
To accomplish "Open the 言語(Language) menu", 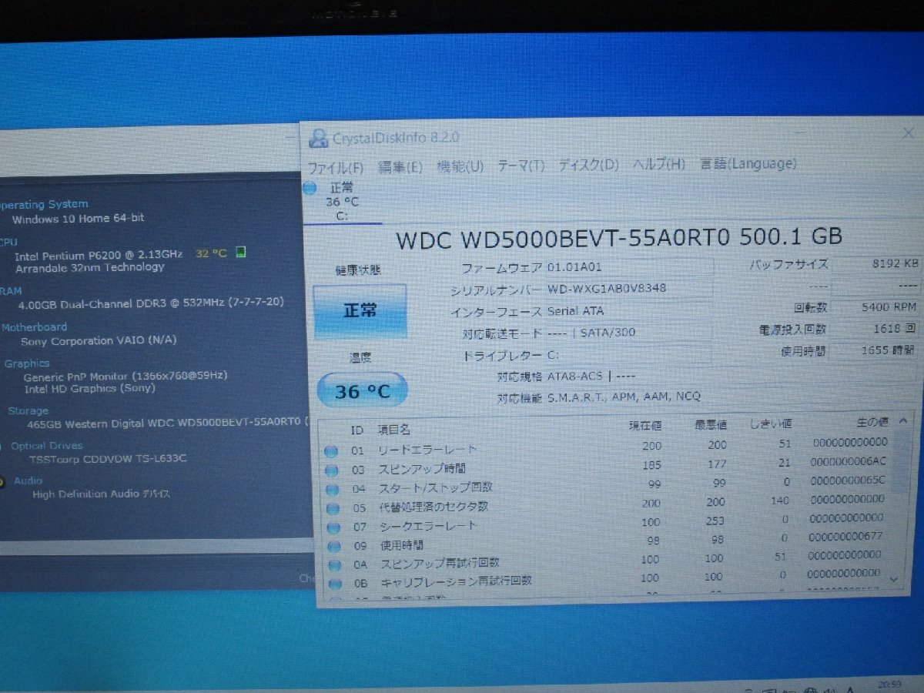I will pyautogui.click(x=748, y=164).
